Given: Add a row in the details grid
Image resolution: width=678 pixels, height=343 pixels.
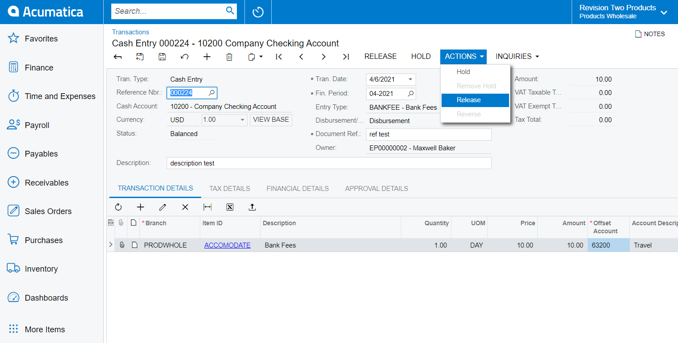Looking at the screenshot, I should [140, 207].
